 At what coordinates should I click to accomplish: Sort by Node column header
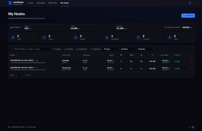click(x=12, y=55)
